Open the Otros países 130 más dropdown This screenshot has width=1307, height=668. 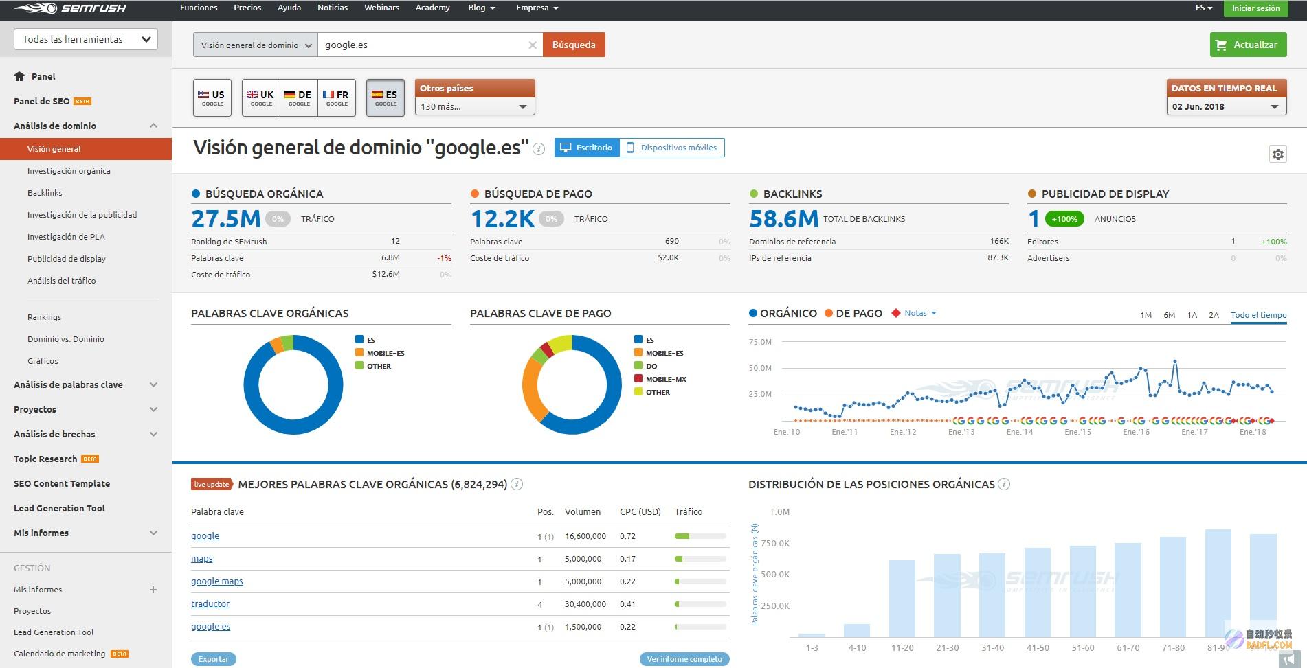click(475, 106)
